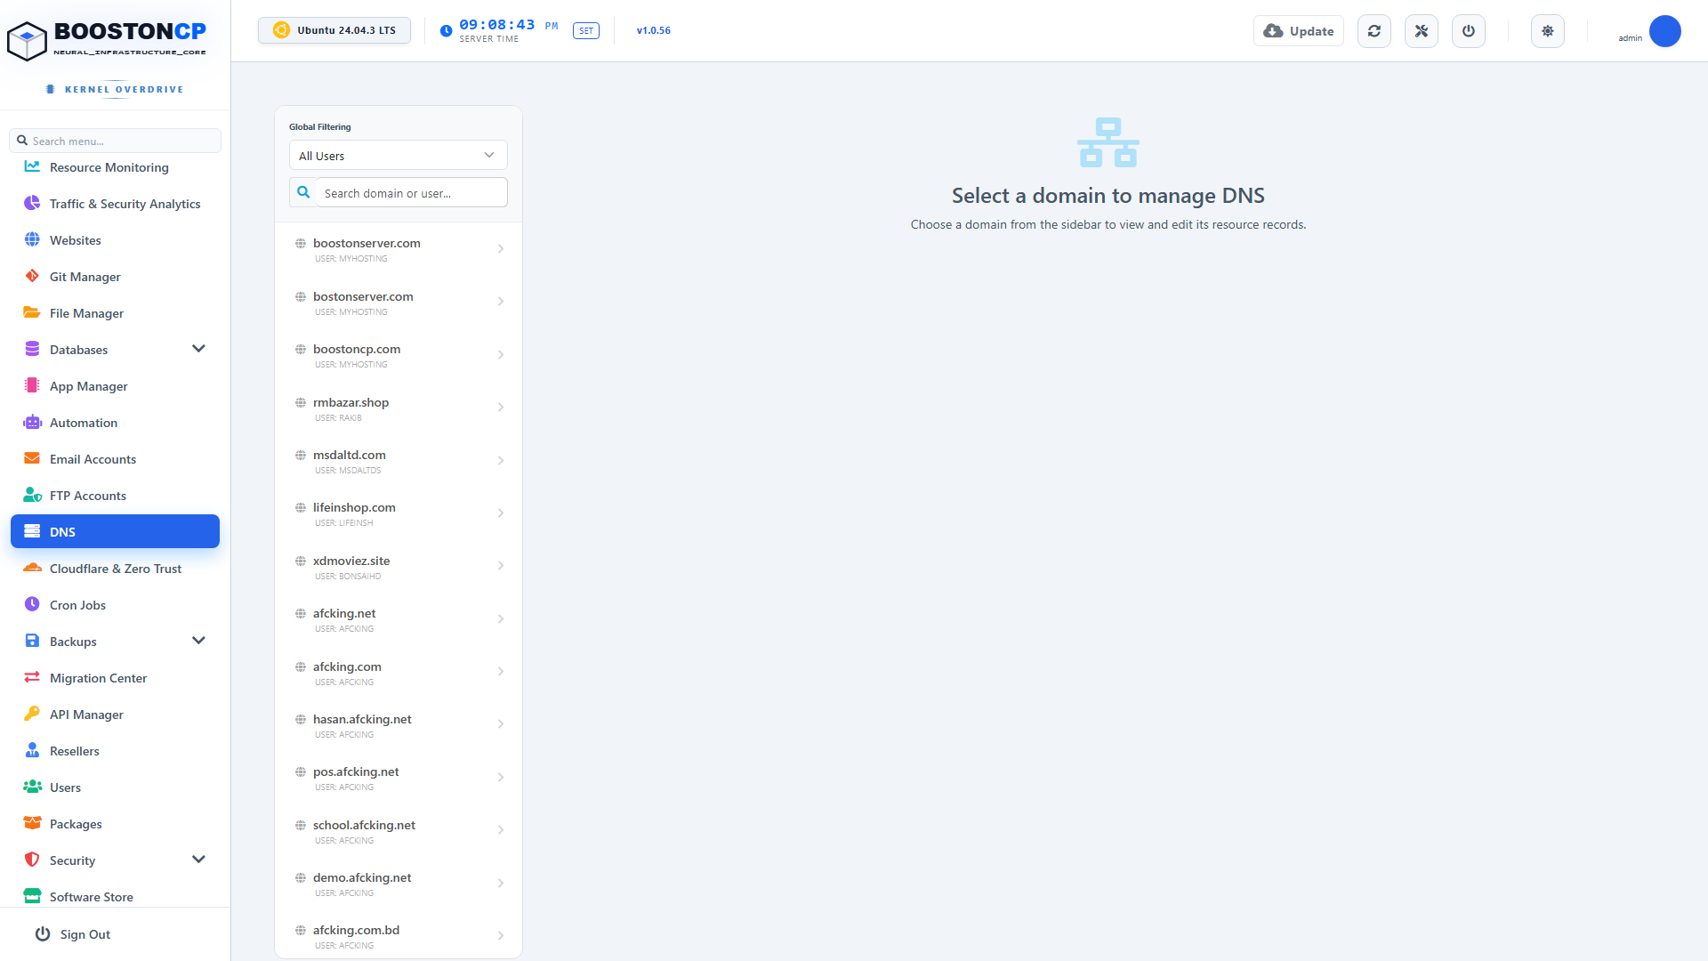1708x961 pixels.
Task: Open chevron for bostonserver.com
Action: (x=501, y=302)
